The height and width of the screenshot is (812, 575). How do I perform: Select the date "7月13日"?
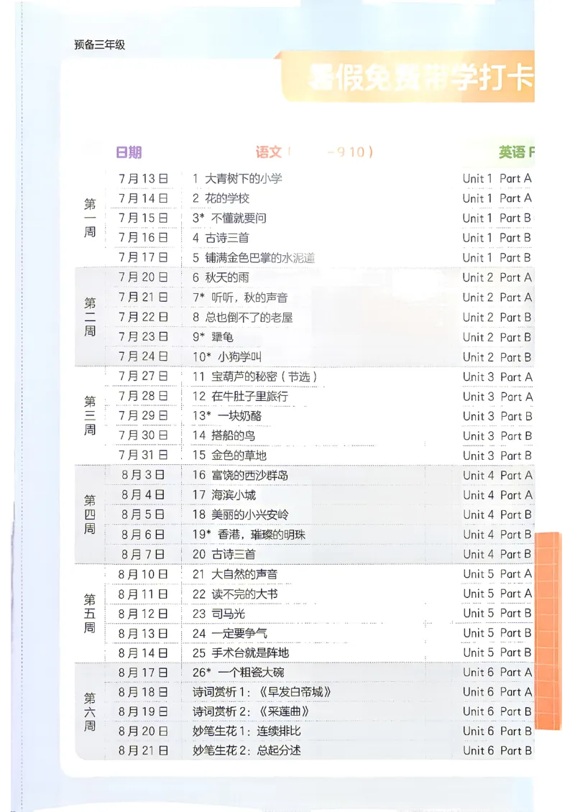(x=144, y=179)
